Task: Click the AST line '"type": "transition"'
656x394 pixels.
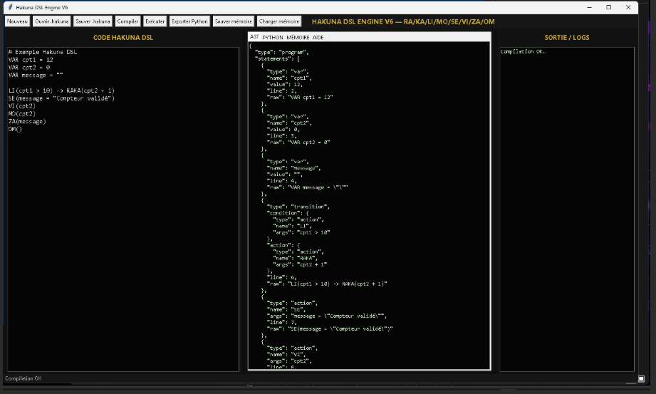Action: (298, 207)
